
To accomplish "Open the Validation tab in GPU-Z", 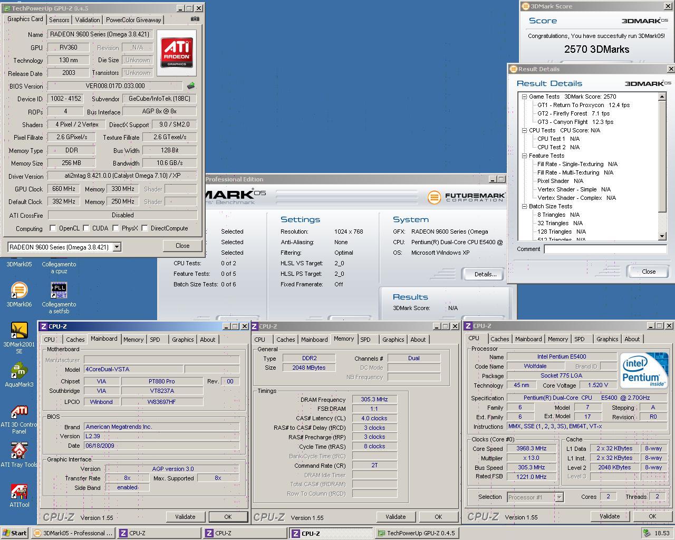I will click(87, 20).
